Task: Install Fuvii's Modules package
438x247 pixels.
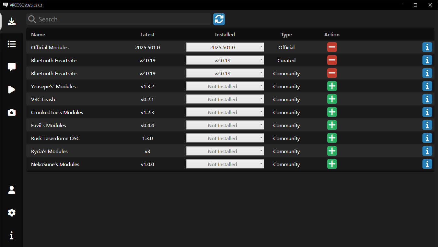Action: click(332, 125)
